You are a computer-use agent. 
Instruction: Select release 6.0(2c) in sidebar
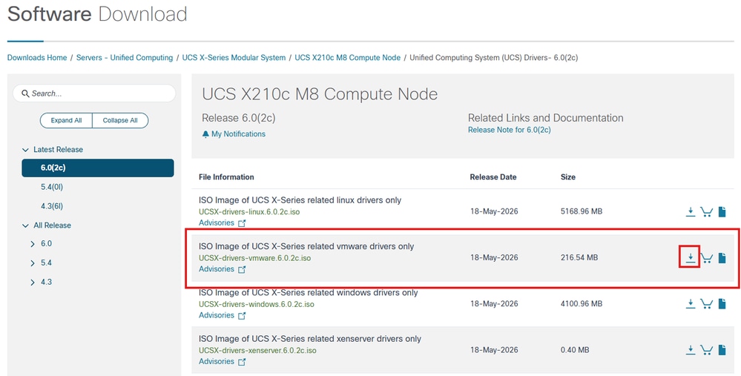[x=98, y=168]
